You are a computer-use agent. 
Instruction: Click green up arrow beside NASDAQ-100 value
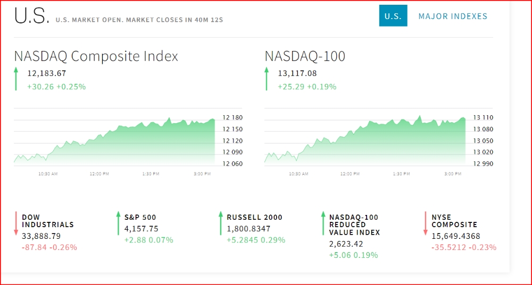(267, 79)
